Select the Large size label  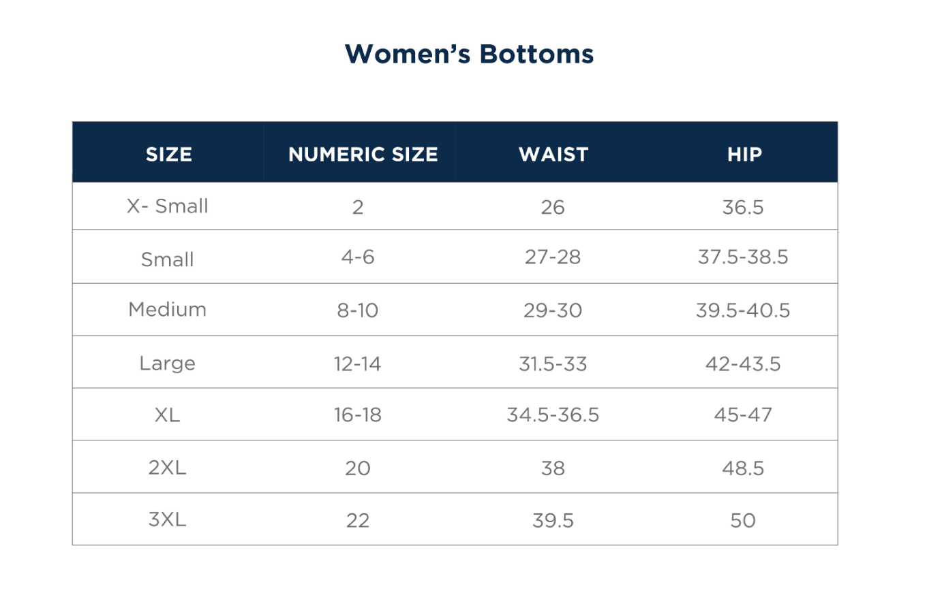tap(168, 363)
